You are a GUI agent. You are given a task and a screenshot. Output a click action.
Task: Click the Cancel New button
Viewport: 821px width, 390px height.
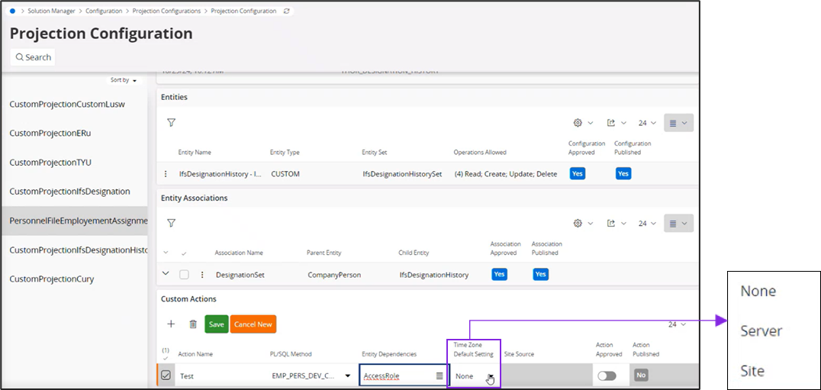pyautogui.click(x=253, y=324)
